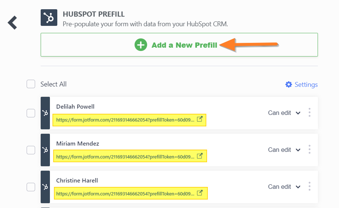The width and height of the screenshot is (339, 208).
Task: Check the Select All checkbox
Action: click(31, 84)
